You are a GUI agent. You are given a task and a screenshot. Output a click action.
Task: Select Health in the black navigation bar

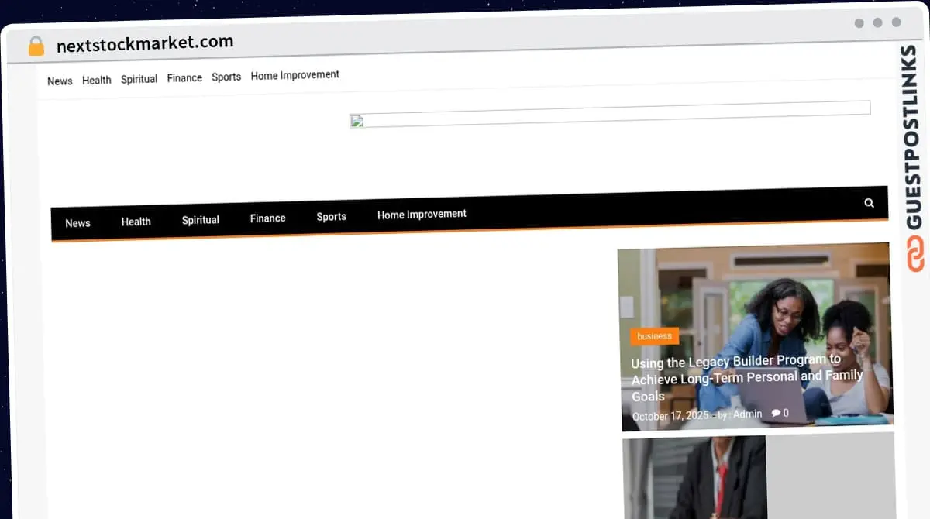click(x=136, y=222)
